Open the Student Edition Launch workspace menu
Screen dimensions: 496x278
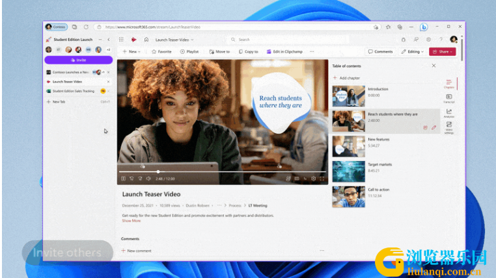click(100, 40)
